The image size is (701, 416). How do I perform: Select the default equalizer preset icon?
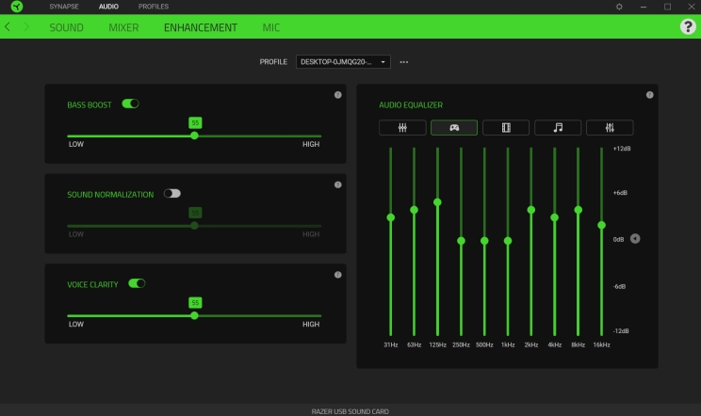pyautogui.click(x=402, y=128)
